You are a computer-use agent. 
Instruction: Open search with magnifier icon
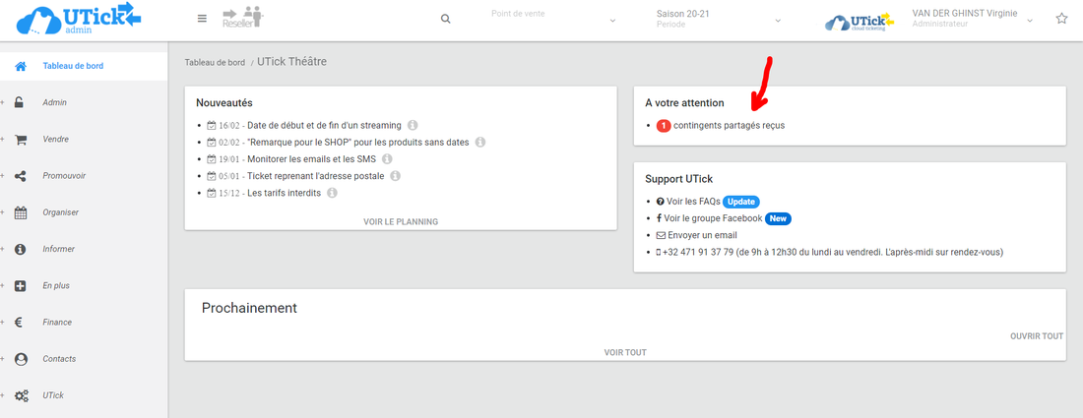point(445,19)
